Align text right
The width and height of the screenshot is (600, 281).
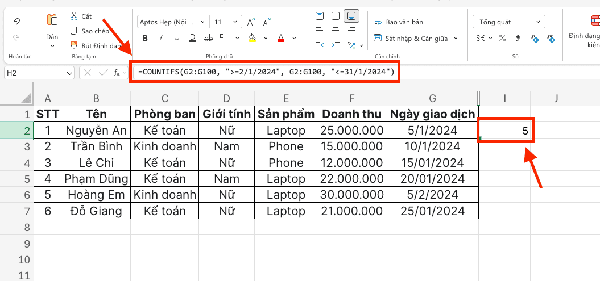click(x=351, y=30)
